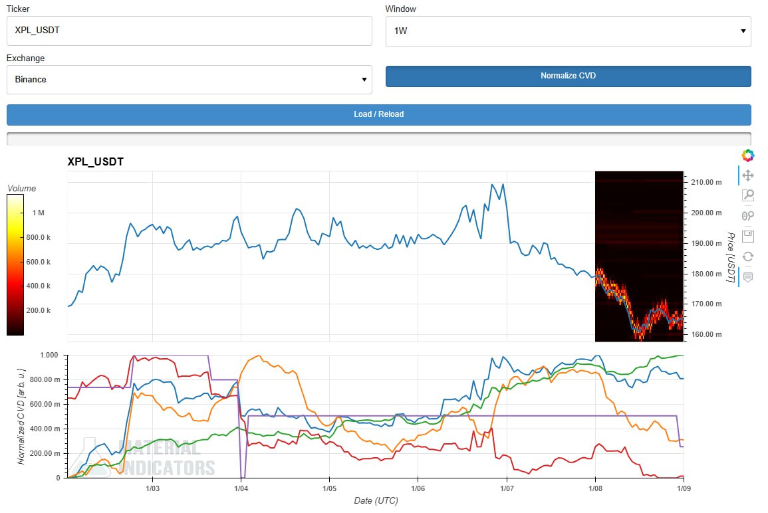Click the Bokeh logo icon
The image size is (768, 513).
click(748, 155)
